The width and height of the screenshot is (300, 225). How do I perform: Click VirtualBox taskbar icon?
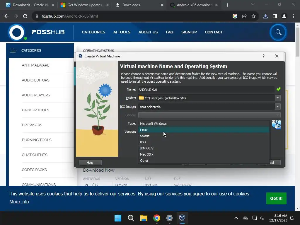point(182,218)
